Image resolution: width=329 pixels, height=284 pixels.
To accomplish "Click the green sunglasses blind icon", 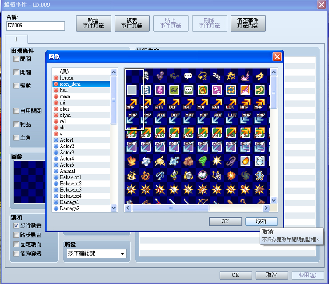I will [x=174, y=90].
